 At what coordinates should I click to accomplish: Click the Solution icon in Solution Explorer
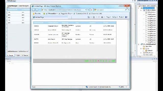[x=139, y=6]
